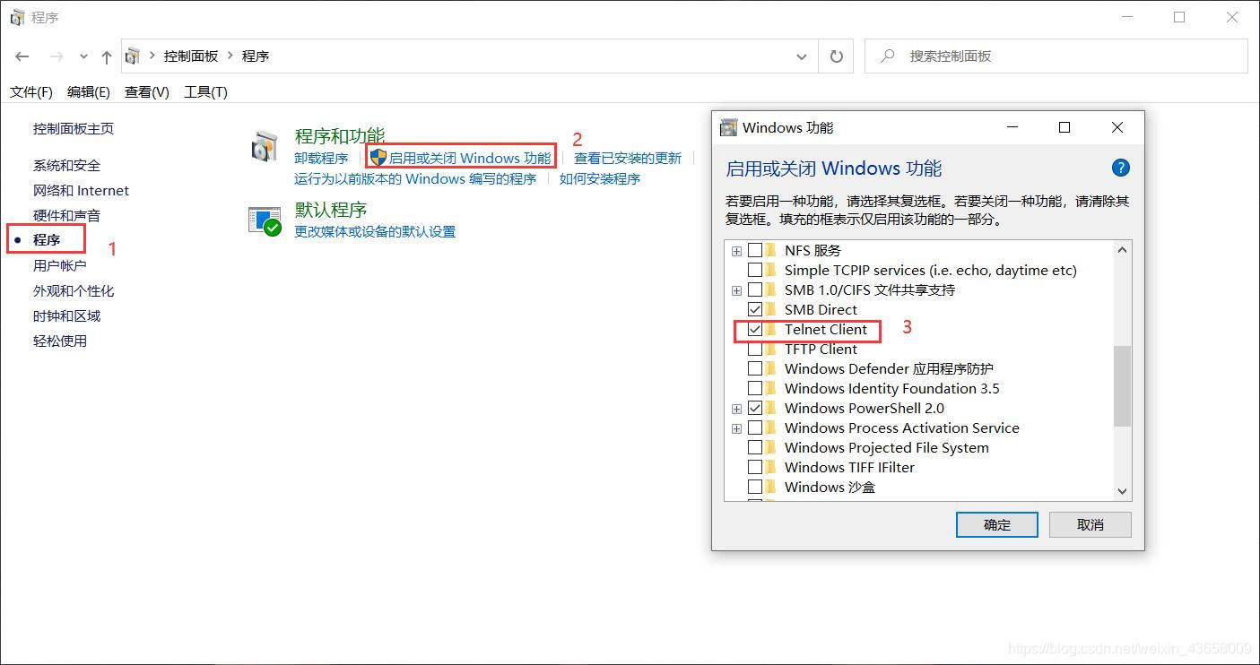
Task: Enable Simple TCPIP services checkbox
Action: coord(755,270)
